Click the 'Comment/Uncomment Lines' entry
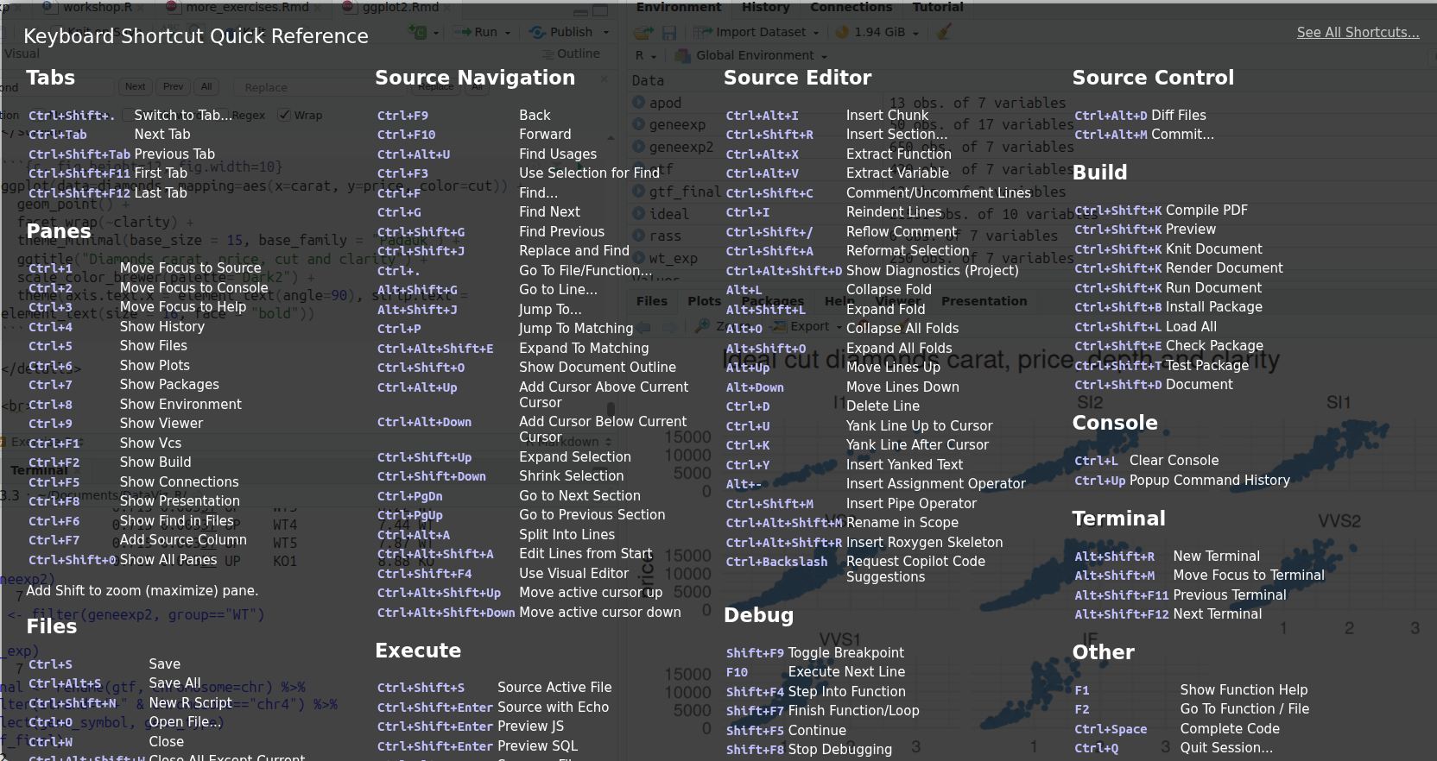The height and width of the screenshot is (761, 1437). (x=939, y=192)
